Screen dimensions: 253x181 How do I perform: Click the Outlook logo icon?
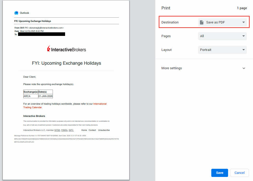pos(16,13)
